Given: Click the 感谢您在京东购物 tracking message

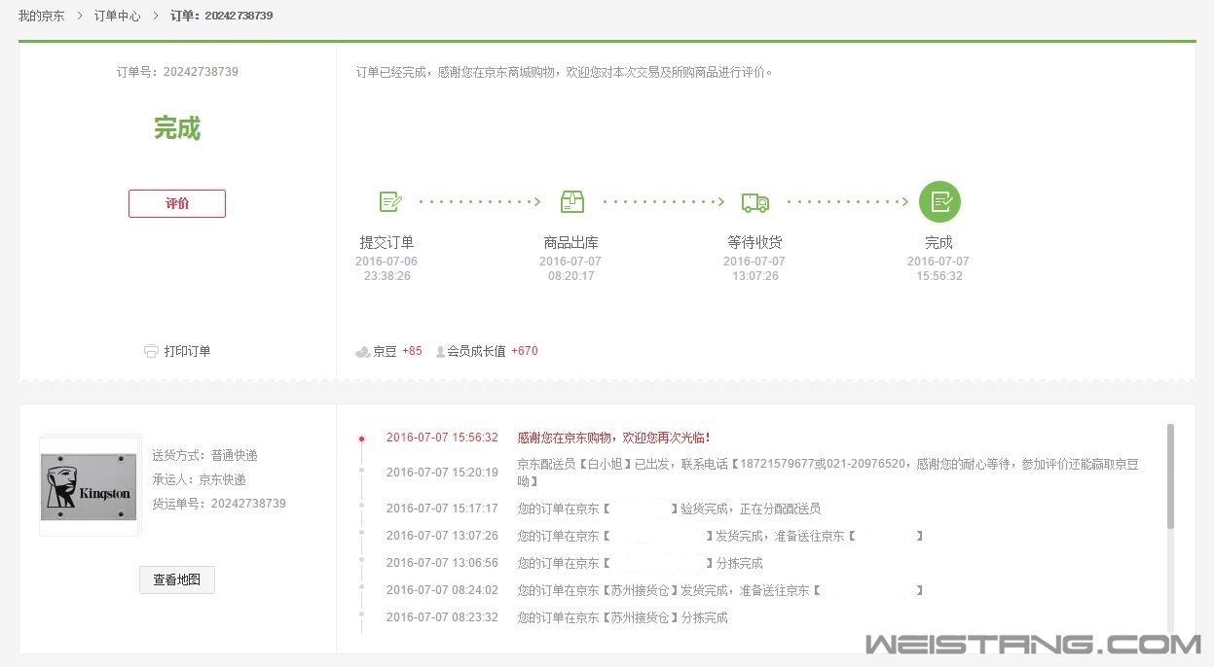Looking at the screenshot, I should pyautogui.click(x=614, y=438).
